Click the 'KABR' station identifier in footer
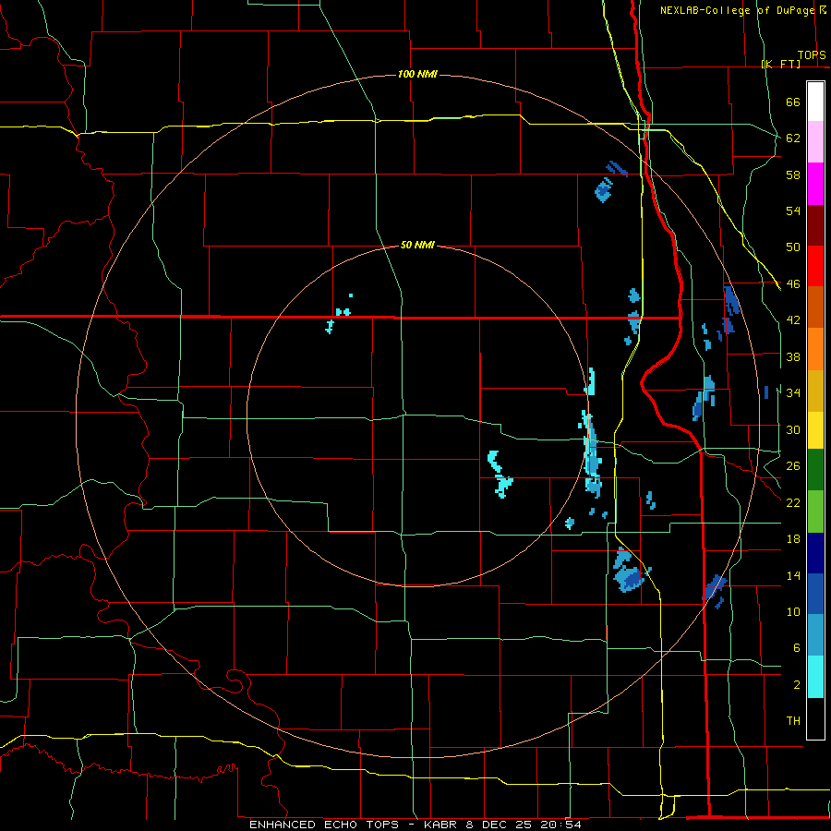 [x=440, y=825]
